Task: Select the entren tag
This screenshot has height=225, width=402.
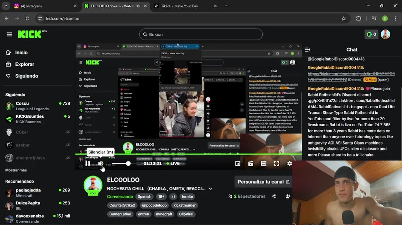Action: click(x=144, y=214)
